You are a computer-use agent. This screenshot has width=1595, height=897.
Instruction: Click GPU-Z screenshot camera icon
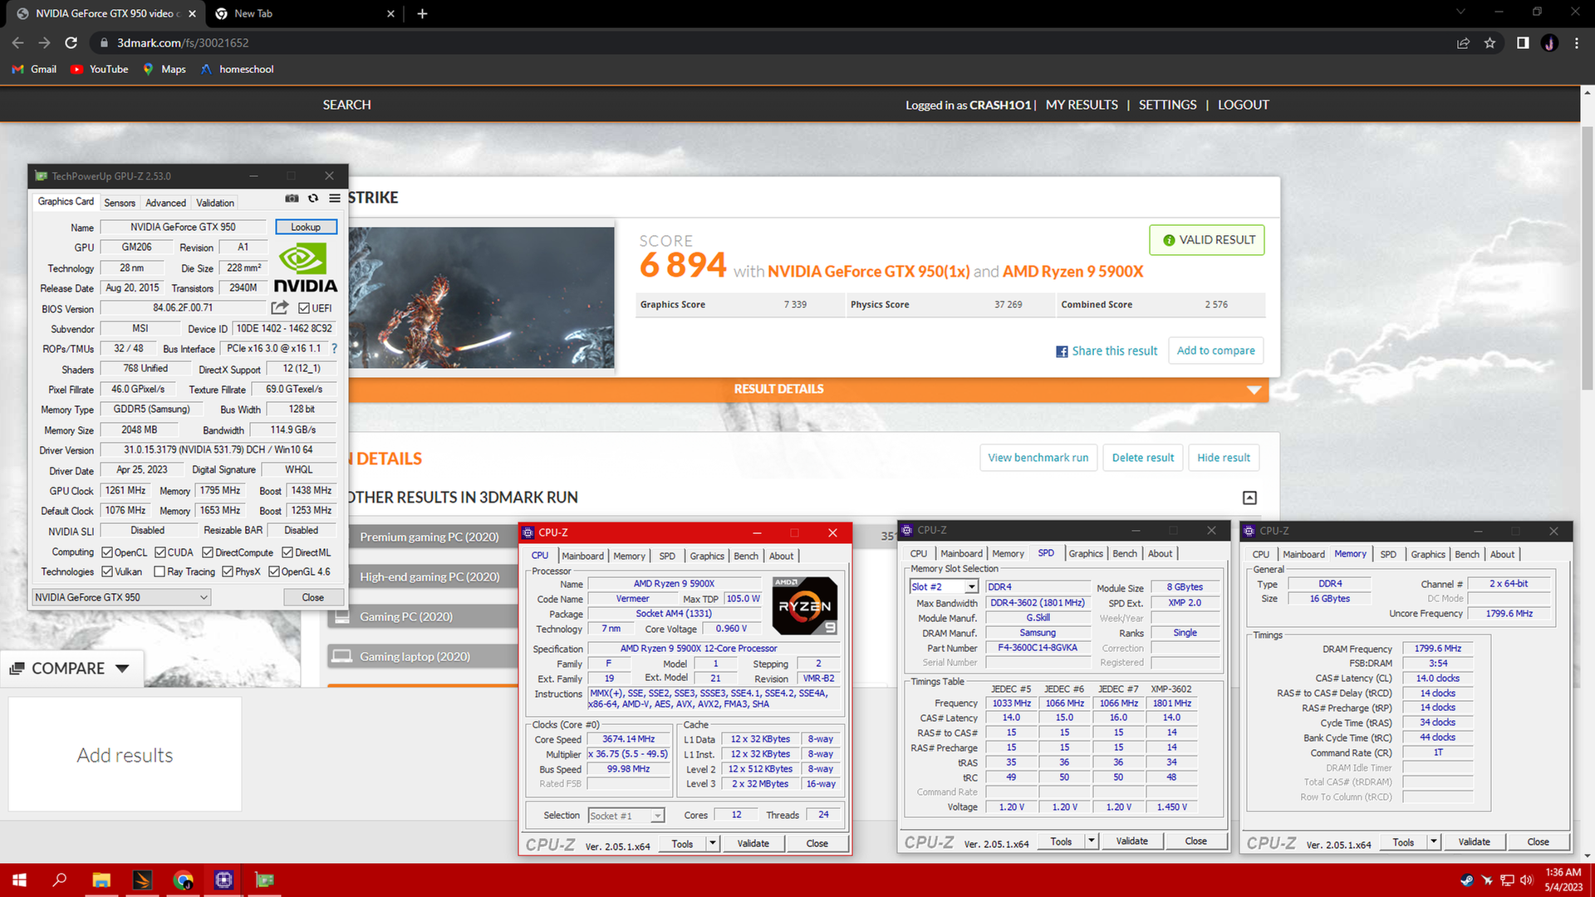click(292, 199)
